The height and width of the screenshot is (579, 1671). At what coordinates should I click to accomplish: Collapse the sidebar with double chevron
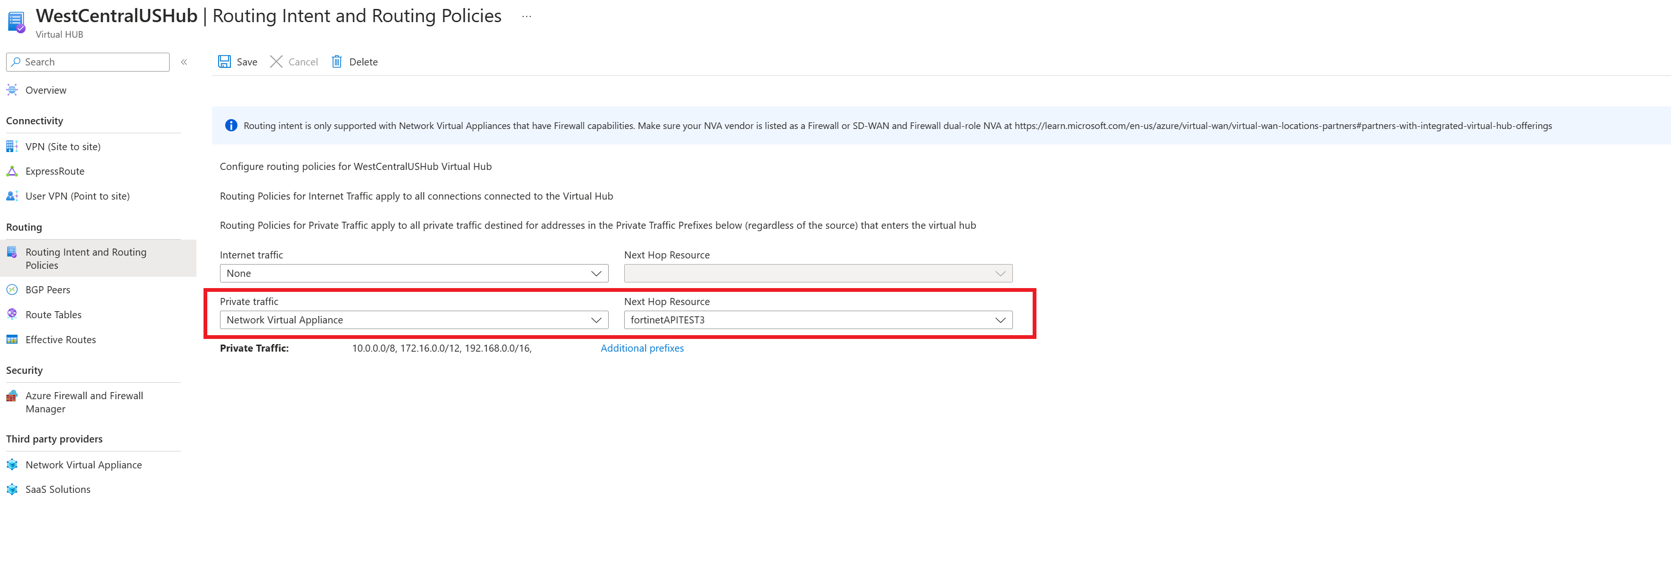(184, 62)
